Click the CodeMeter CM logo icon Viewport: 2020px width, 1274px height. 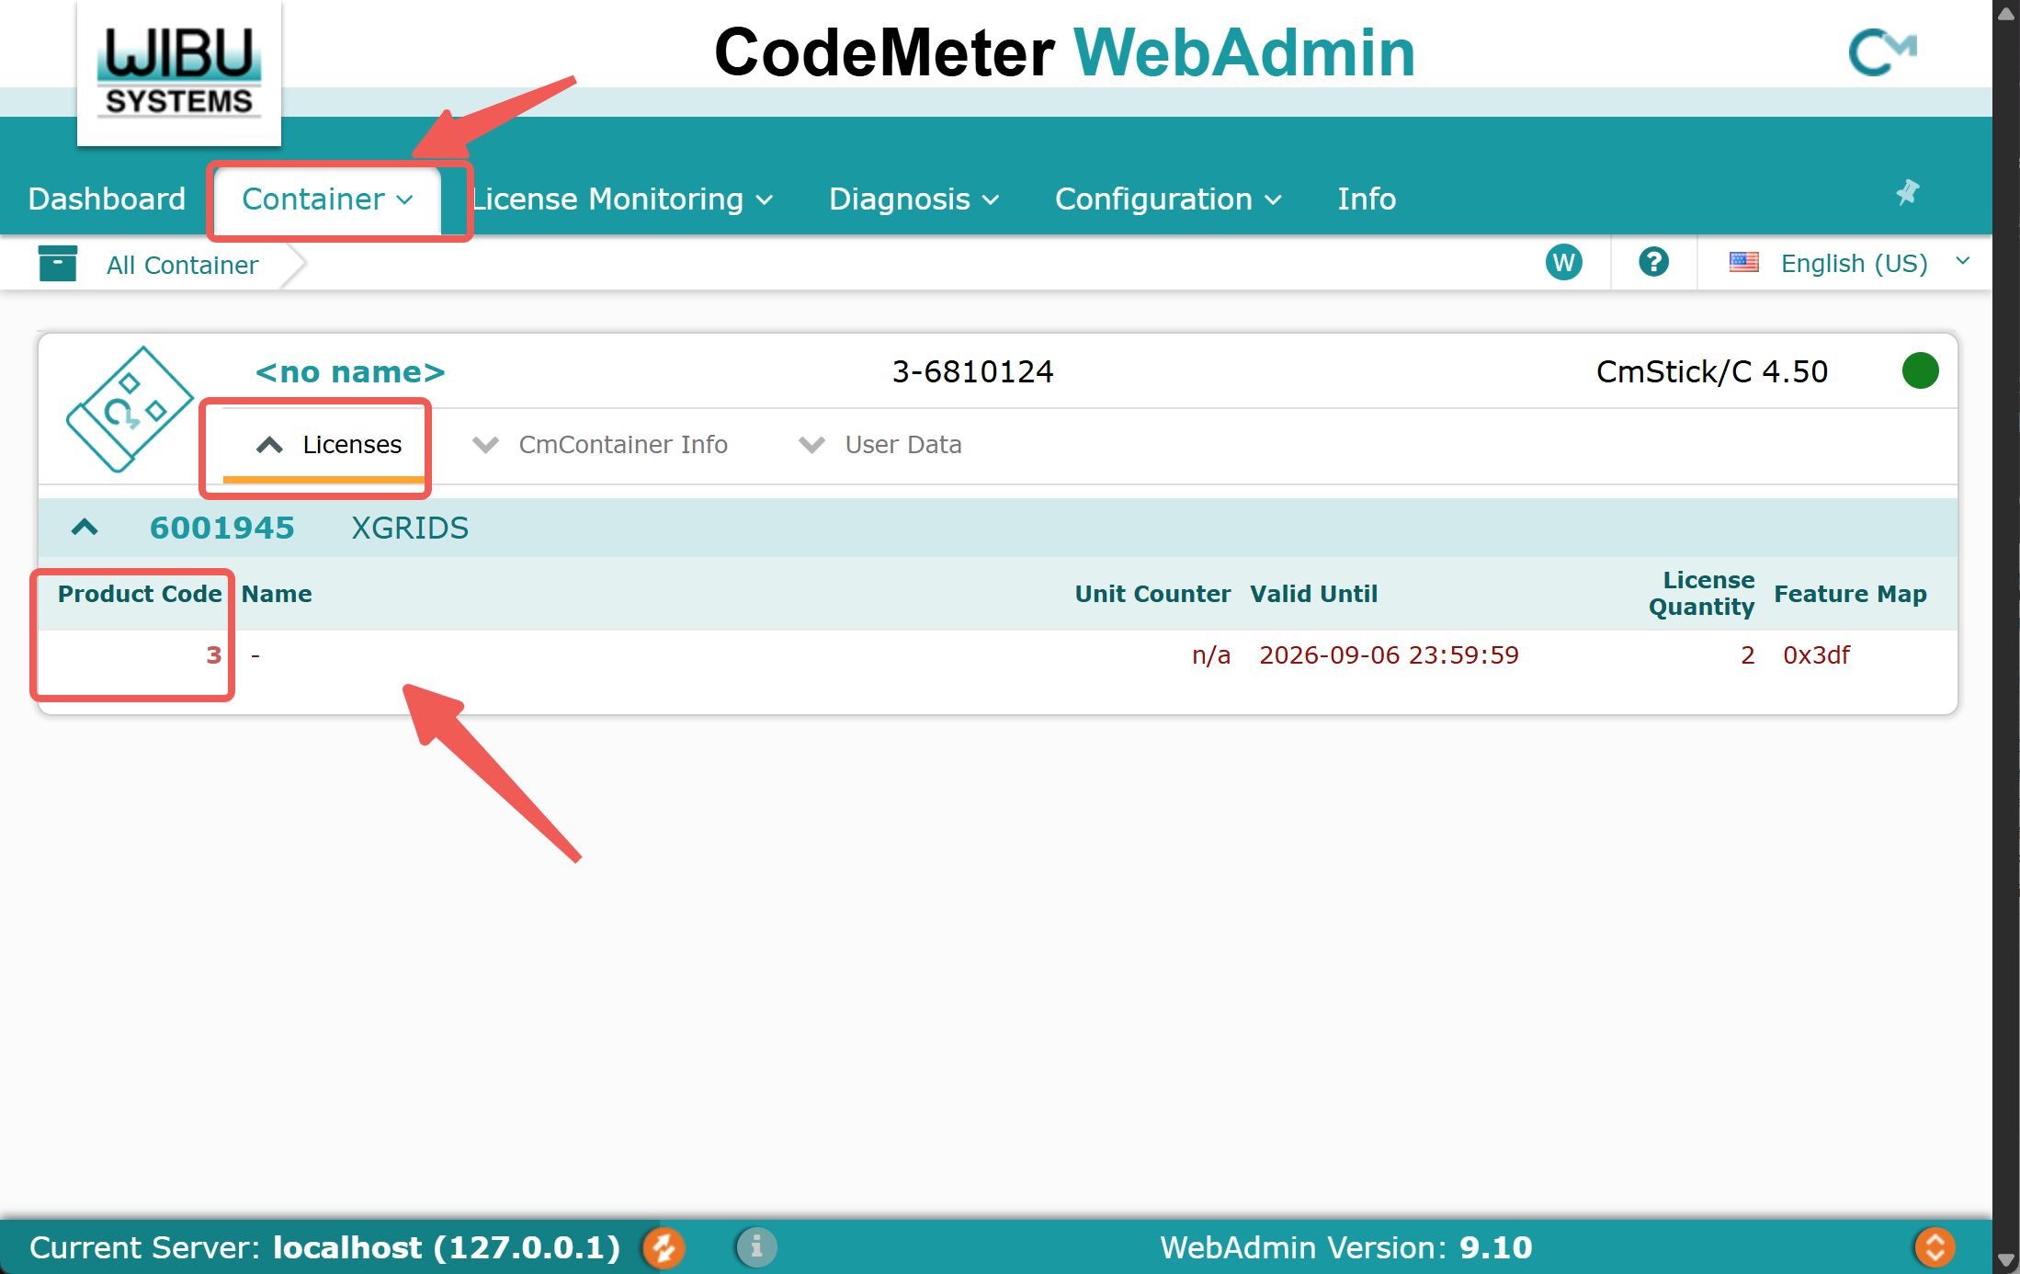coord(1881,51)
